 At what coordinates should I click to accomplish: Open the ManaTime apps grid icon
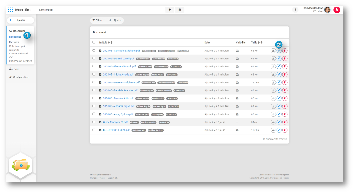pyautogui.click(x=11, y=10)
